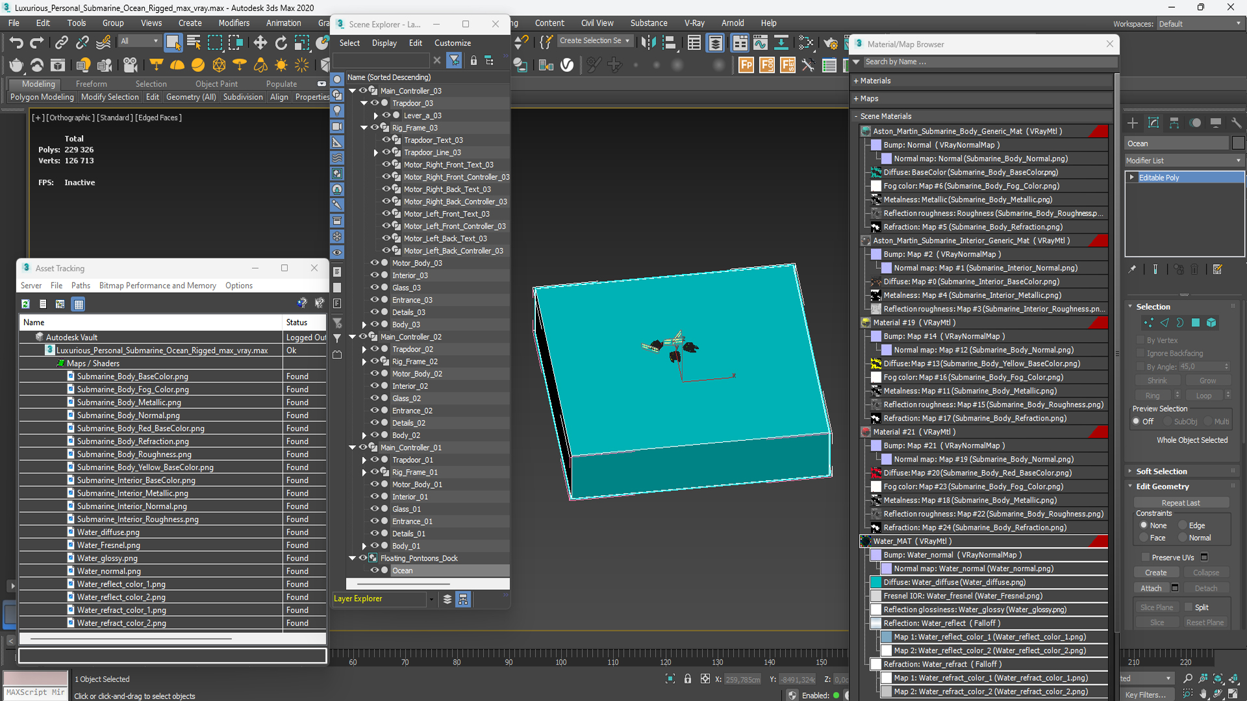
Task: Click the Repeat Last button
Action: (x=1181, y=503)
